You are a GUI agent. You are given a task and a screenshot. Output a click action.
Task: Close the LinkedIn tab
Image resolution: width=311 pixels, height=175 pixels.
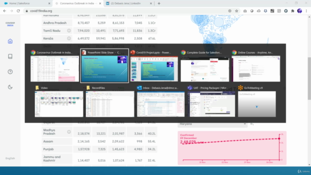151,3
